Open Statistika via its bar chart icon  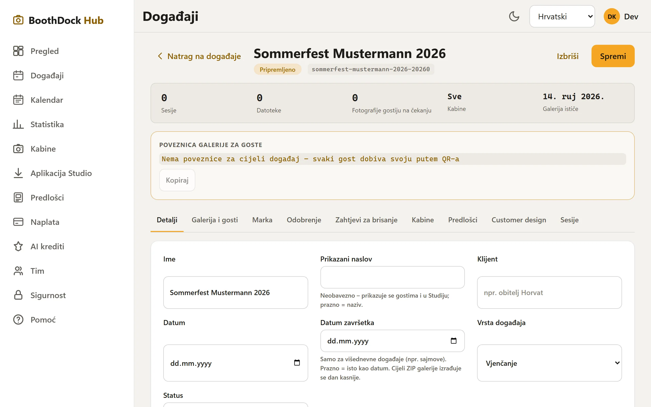pyautogui.click(x=18, y=124)
